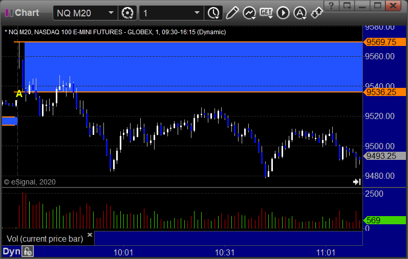Screen dimensions: 408x259
Task: Click the green 569 volume label
Action: (384, 220)
